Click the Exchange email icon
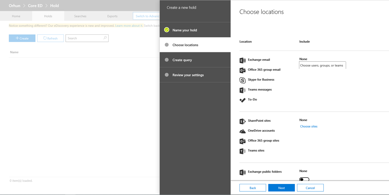This screenshot has height=195, width=389. tap(242, 60)
